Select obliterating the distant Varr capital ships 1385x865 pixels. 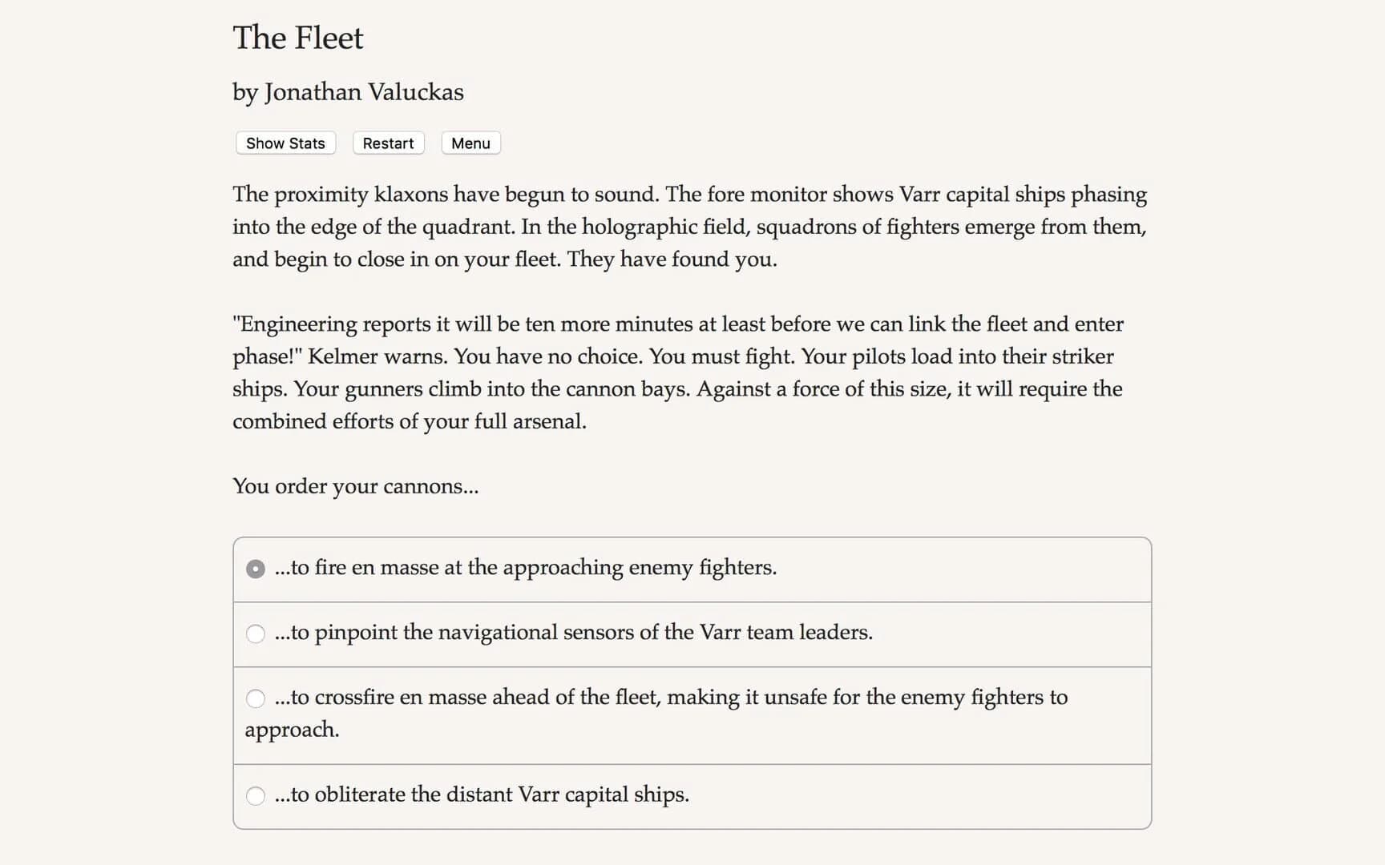pos(481,795)
